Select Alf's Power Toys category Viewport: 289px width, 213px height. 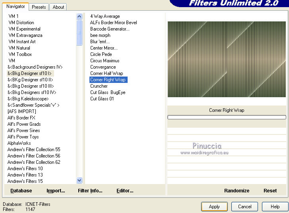tap(23, 137)
